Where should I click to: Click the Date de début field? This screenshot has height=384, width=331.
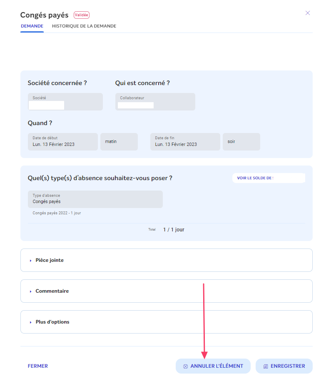point(62,142)
